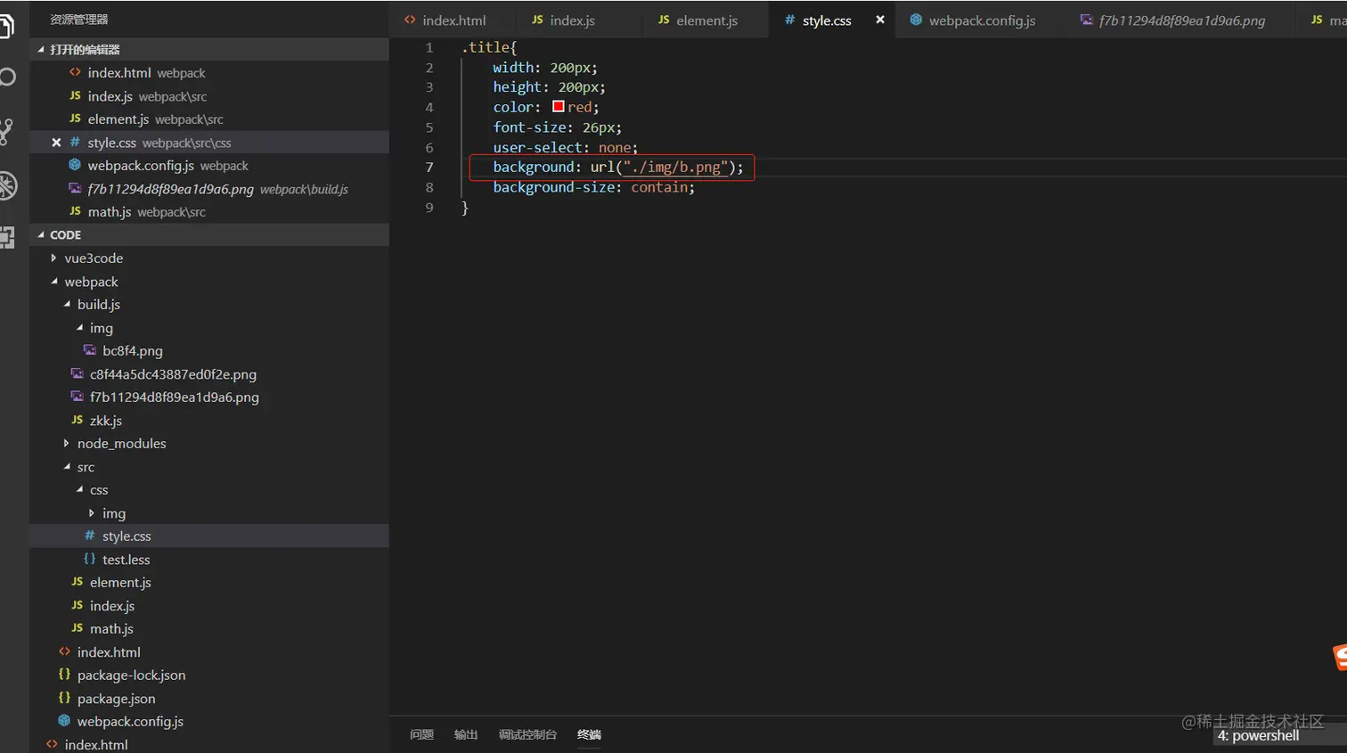Open index.js webpack\src in open editors
This screenshot has width=1347, height=753.
click(208, 96)
